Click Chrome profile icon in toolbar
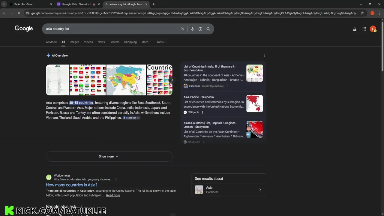Viewport: 384px width, 216px height. pyautogui.click(x=372, y=13)
